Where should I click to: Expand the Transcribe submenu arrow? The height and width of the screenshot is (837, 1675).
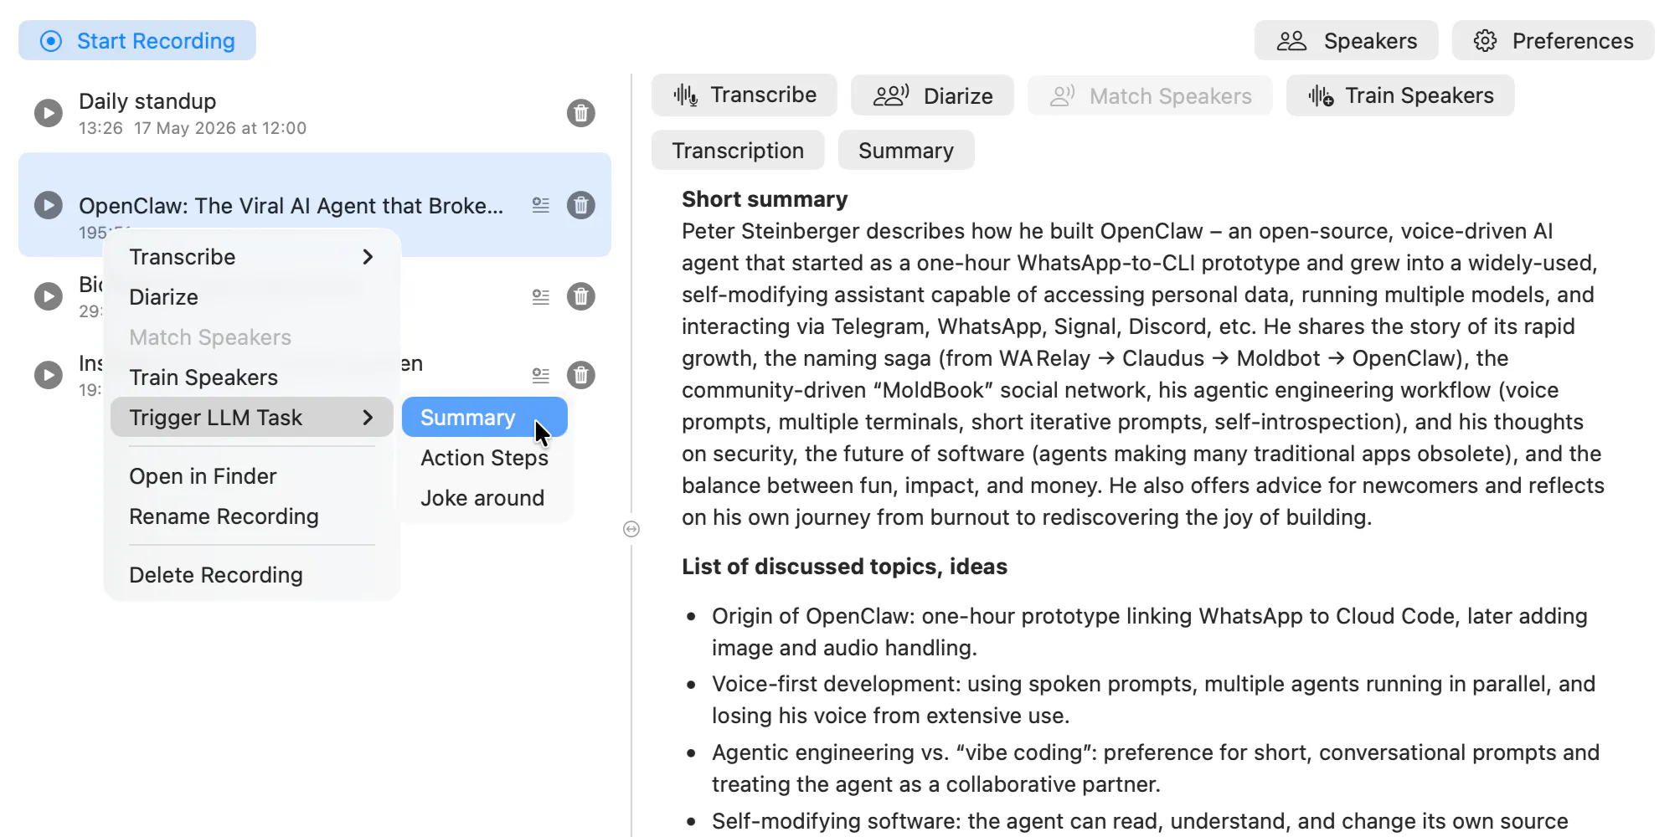coord(368,257)
